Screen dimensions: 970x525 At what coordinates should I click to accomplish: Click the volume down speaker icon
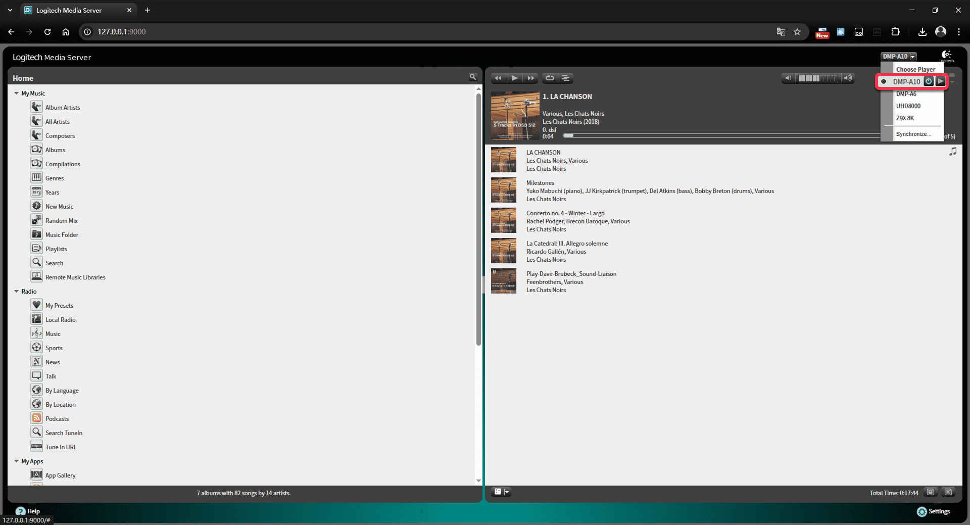click(788, 78)
